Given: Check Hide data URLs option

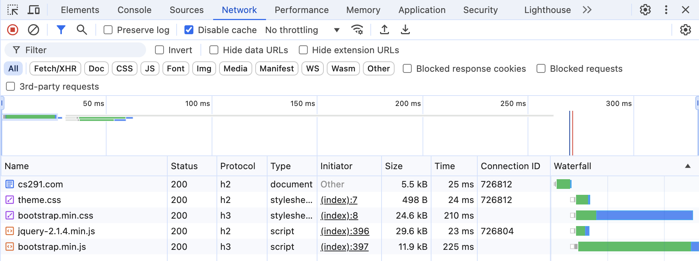Looking at the screenshot, I should point(214,50).
